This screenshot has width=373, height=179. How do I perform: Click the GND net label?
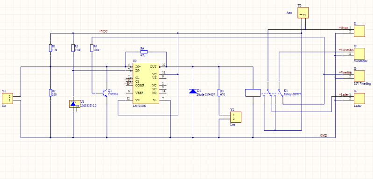tap(324, 136)
